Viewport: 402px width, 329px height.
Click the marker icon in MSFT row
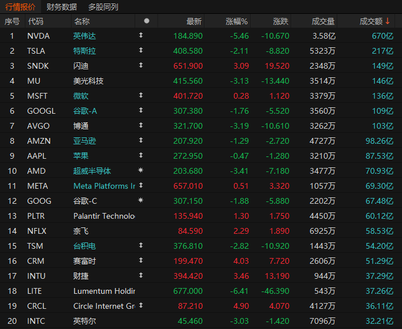[x=141, y=95]
